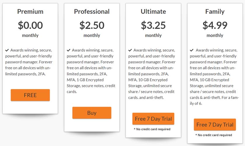Click the checkmark icon in Family plan

[192, 50]
